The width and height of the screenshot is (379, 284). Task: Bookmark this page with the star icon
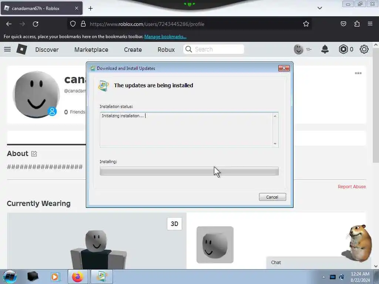[306, 24]
